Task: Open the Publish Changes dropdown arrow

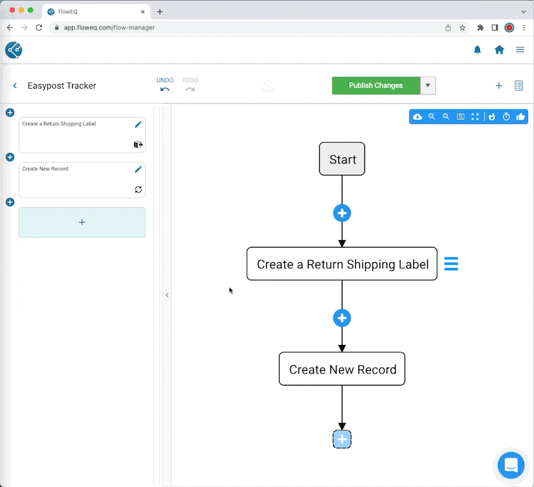Action: 428,85
